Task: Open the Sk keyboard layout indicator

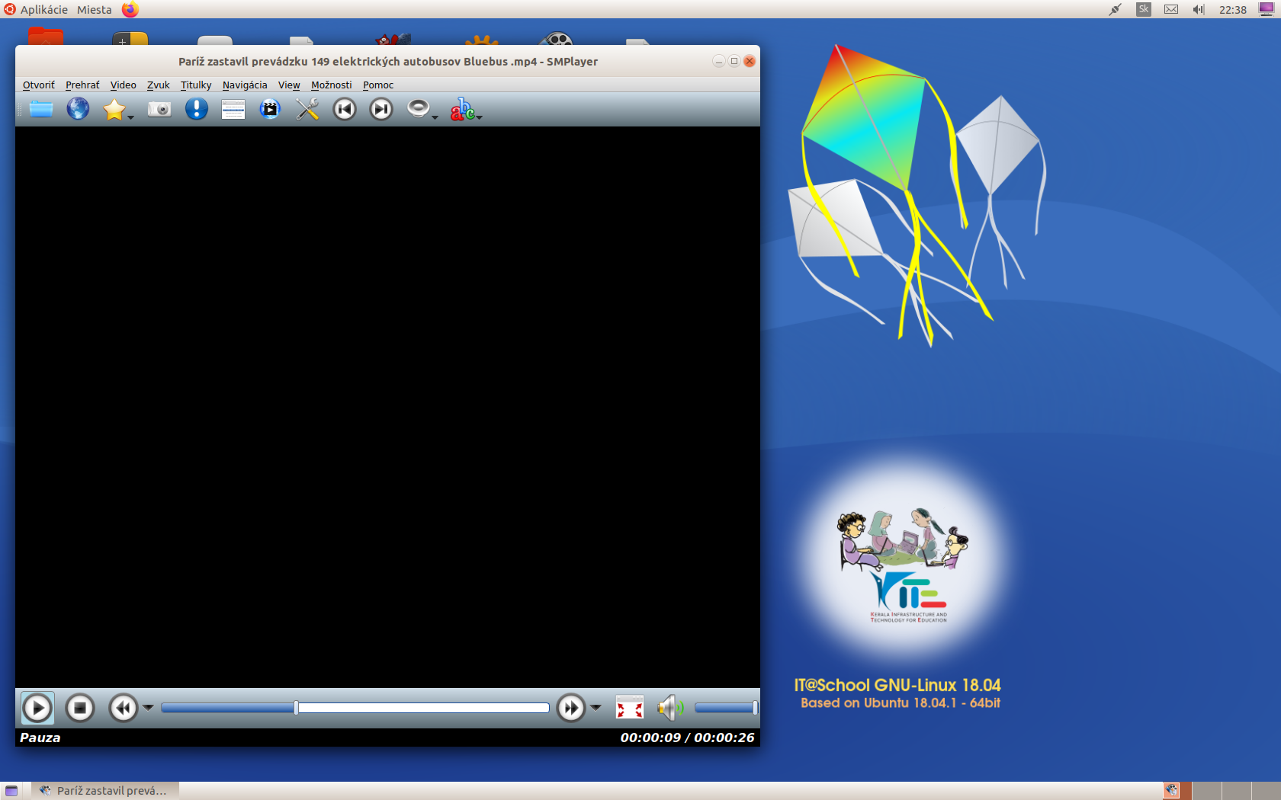Action: click(x=1143, y=9)
